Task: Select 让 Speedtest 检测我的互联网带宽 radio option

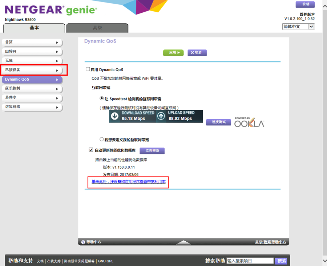Action: [102, 98]
